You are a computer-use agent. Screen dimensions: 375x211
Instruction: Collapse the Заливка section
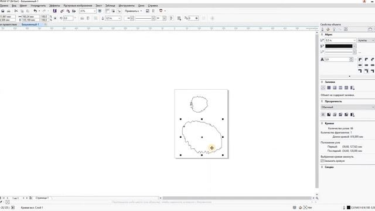(322, 82)
